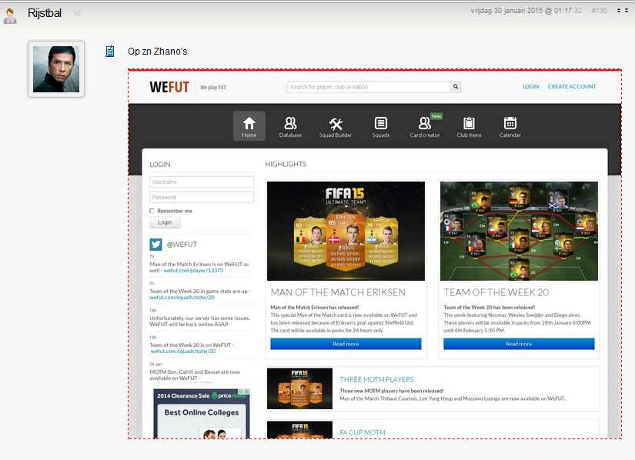Open the Card creator section
Viewport: 635px width, 460px height.
point(424,126)
